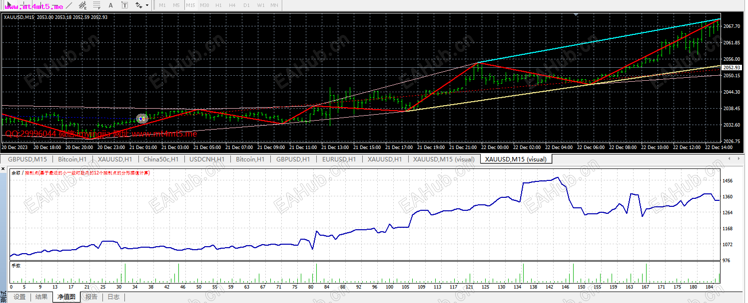Open the arrows tool dropdown arrow

point(147,5)
